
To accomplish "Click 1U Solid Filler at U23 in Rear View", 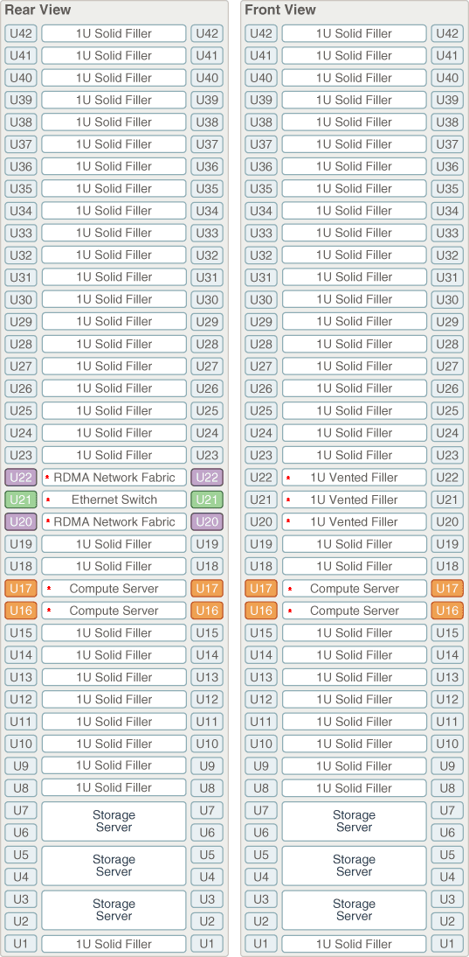I will pyautogui.click(x=114, y=455).
